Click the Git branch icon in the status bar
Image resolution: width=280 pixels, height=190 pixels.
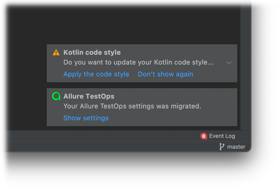(222, 147)
